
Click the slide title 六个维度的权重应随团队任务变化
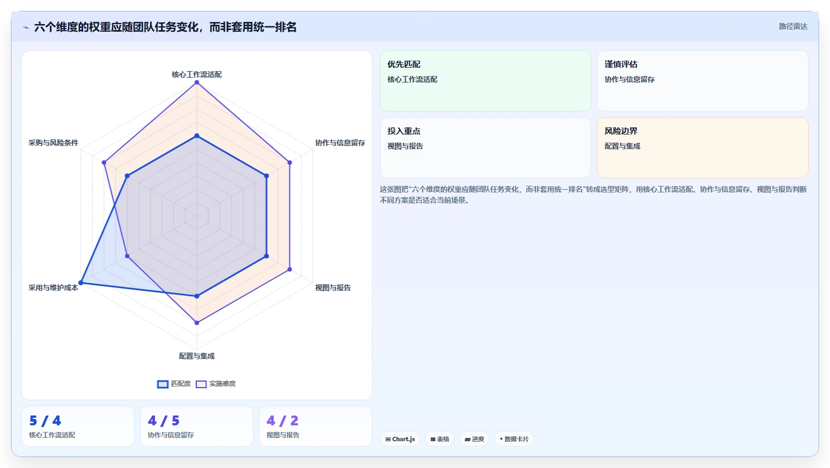point(165,27)
